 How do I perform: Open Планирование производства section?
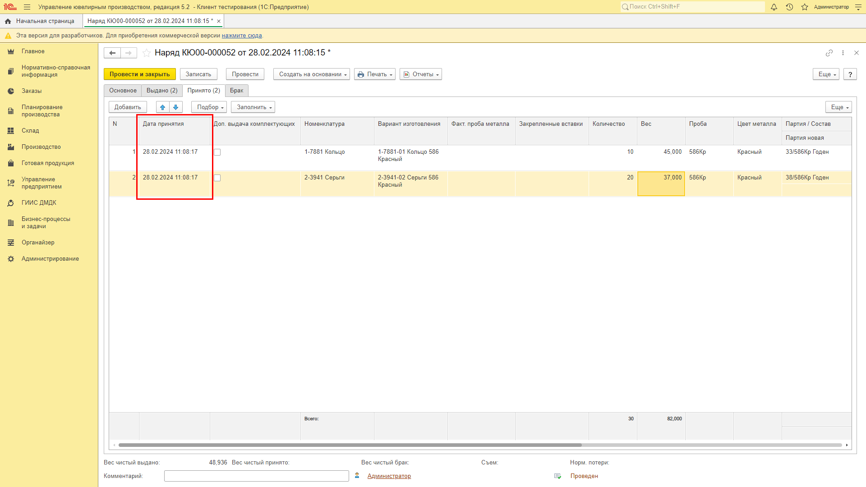coord(42,111)
